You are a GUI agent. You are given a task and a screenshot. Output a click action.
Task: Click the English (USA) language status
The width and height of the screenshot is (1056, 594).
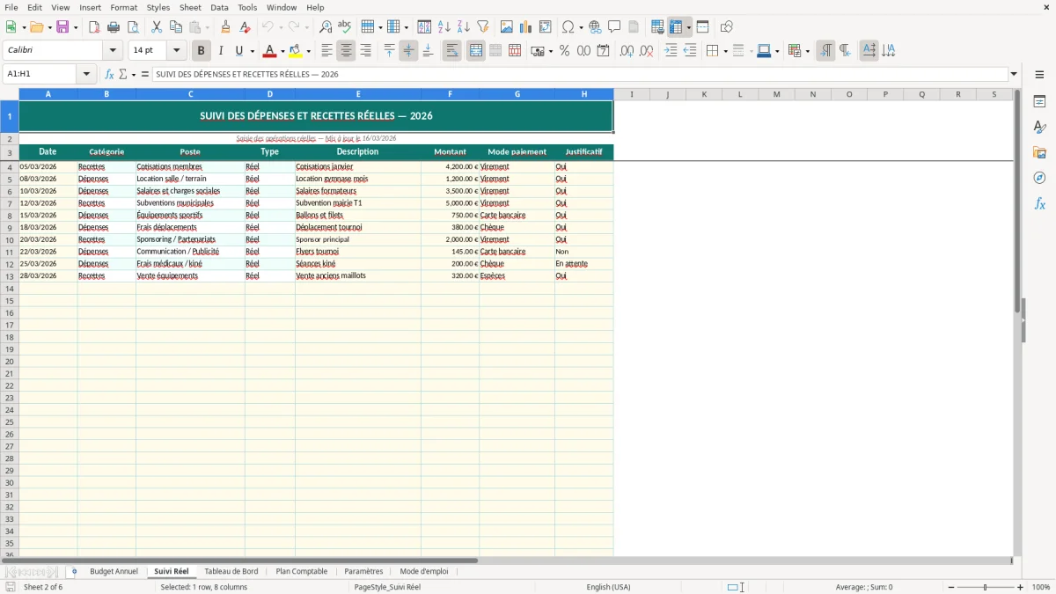[608, 587]
